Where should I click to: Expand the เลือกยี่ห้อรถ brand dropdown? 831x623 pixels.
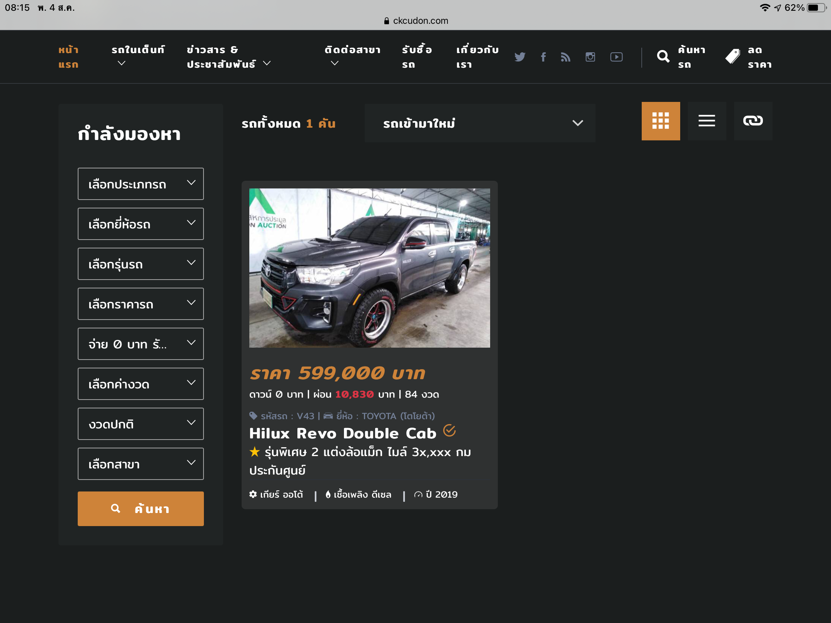140,224
